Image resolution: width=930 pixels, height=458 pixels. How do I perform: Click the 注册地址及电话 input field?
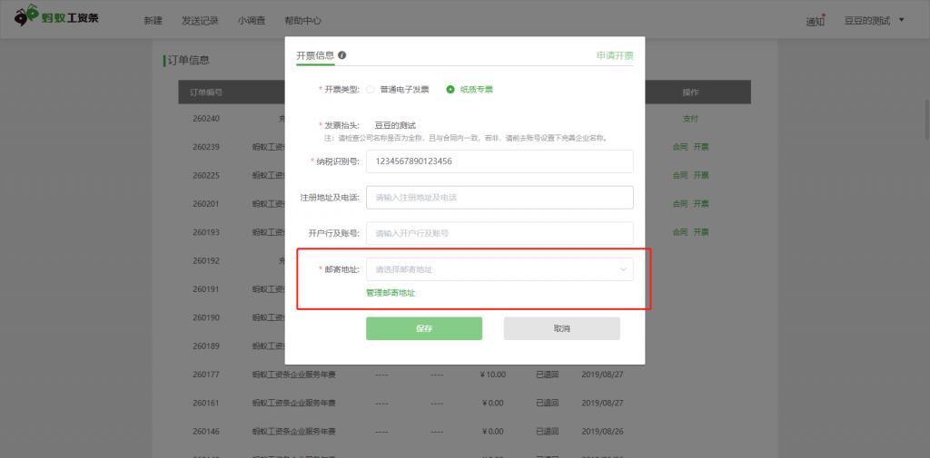click(x=499, y=197)
